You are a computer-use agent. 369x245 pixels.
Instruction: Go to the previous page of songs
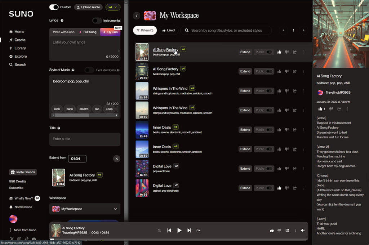283,30
